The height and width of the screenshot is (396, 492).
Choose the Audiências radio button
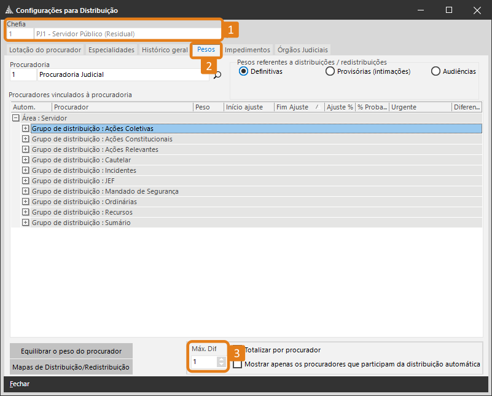[436, 71]
